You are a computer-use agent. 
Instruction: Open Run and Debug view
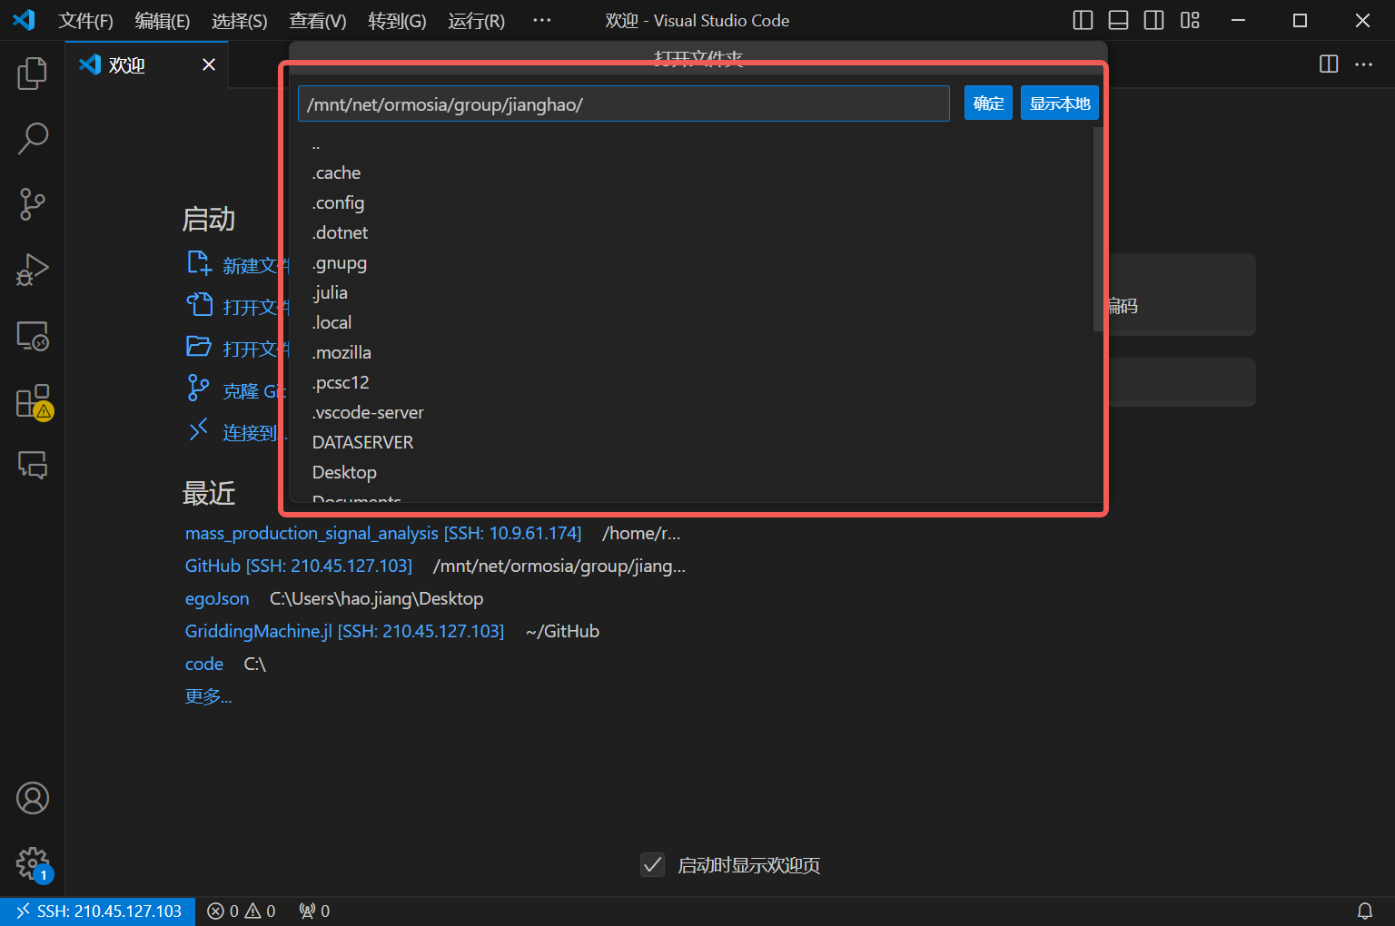[33, 270]
